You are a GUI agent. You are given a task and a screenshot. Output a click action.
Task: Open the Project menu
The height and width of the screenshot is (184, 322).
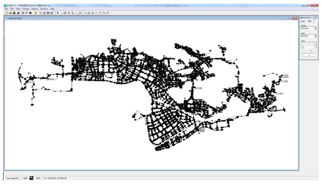point(26,9)
